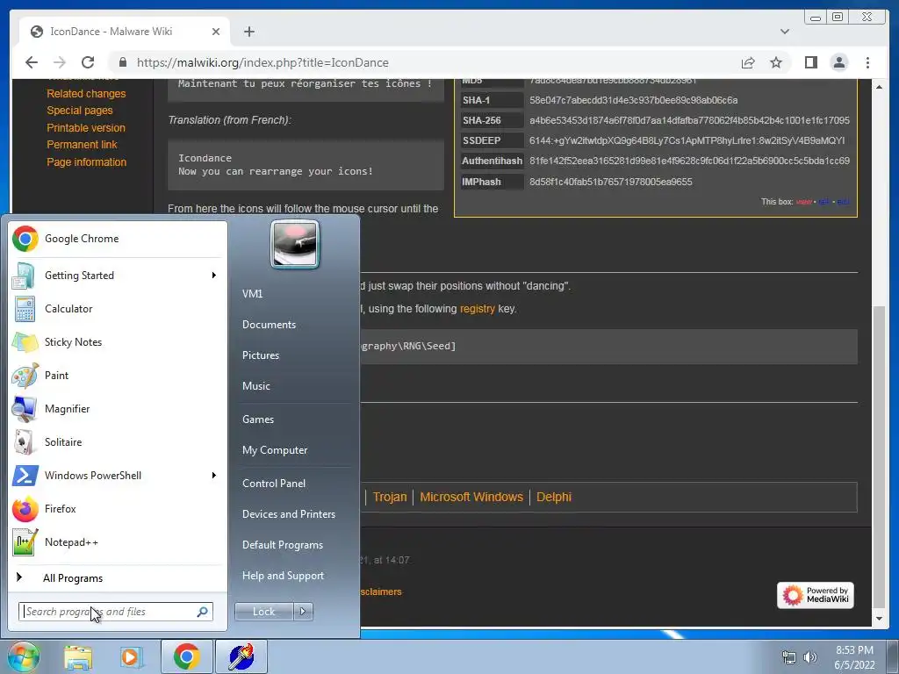Click the Powered by MediaWiki badge
The height and width of the screenshot is (674, 899).
click(x=816, y=596)
